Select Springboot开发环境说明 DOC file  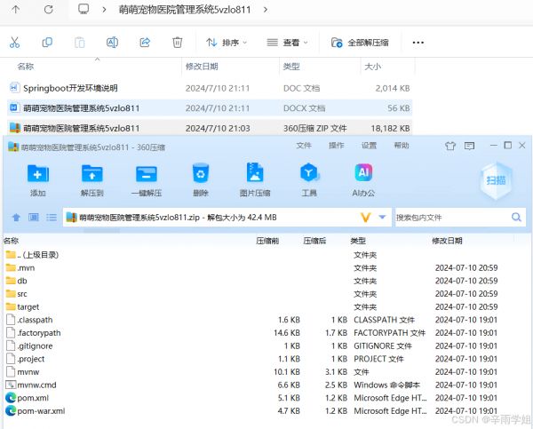point(210,88)
